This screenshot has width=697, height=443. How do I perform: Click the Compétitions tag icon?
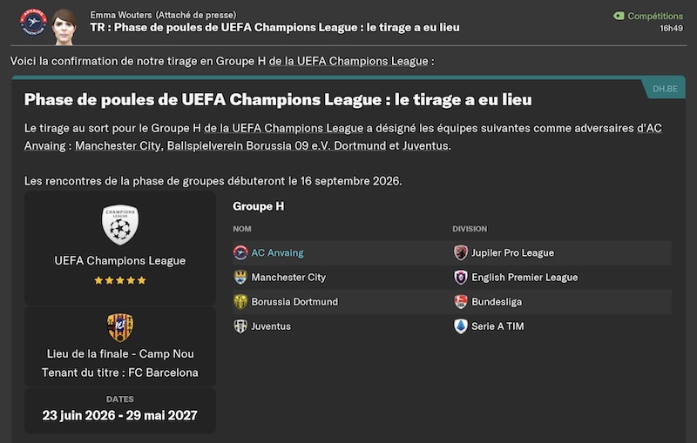619,16
